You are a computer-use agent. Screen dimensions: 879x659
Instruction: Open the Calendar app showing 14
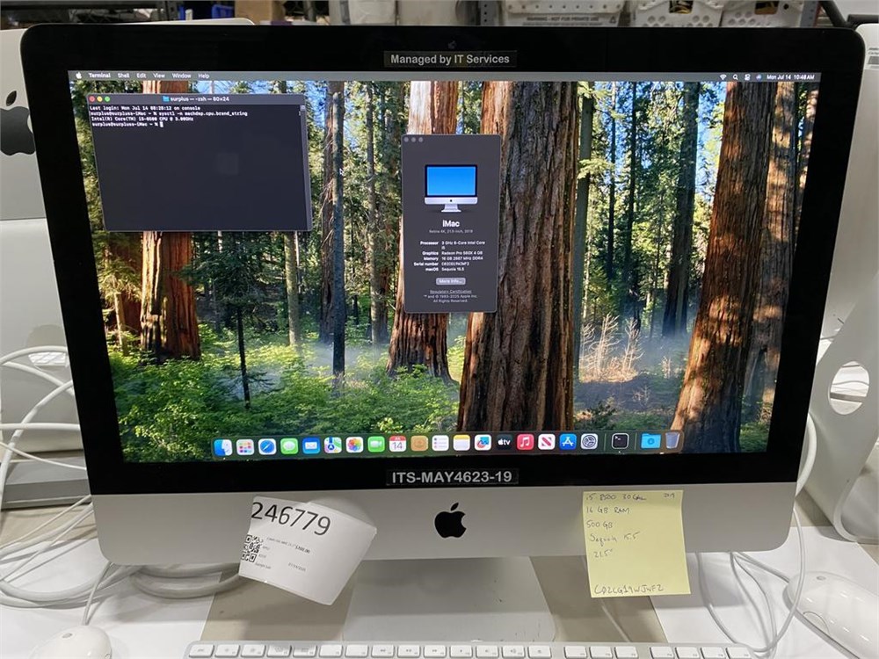tap(397, 445)
